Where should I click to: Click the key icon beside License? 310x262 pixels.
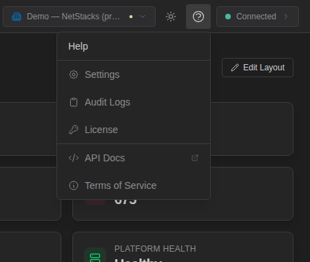coord(74,130)
